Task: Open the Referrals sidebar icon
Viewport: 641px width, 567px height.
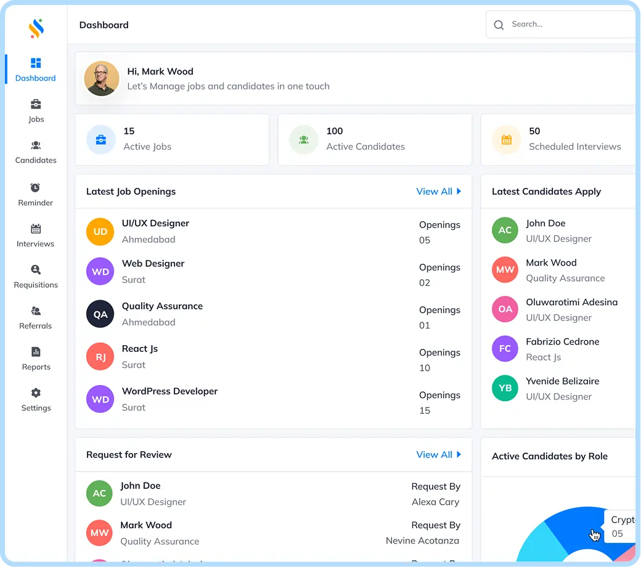Action: pyautogui.click(x=36, y=311)
